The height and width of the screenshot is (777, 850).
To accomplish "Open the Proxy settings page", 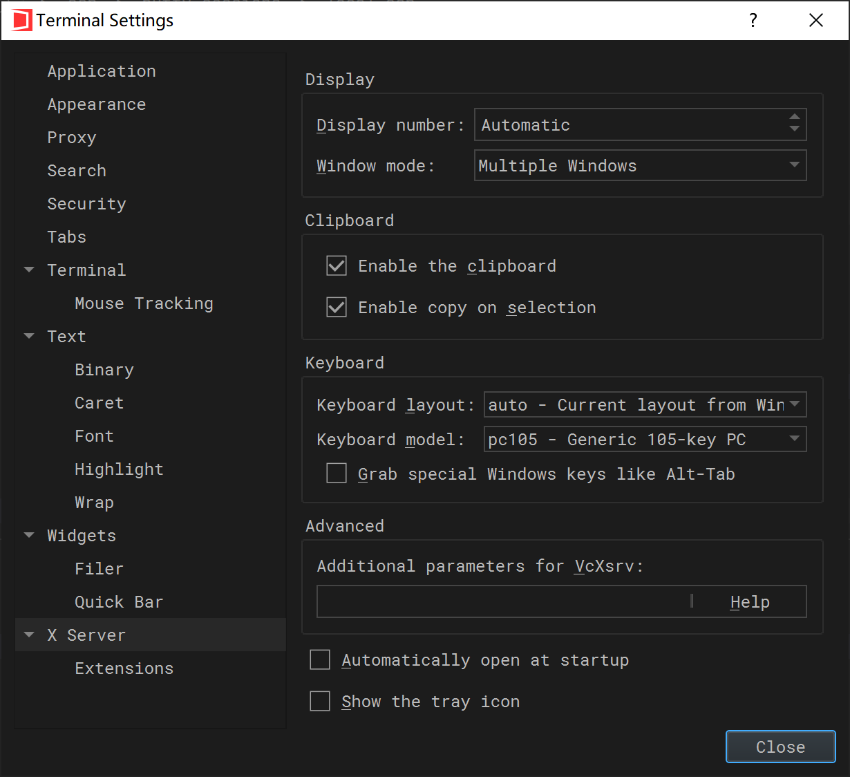I will [72, 138].
